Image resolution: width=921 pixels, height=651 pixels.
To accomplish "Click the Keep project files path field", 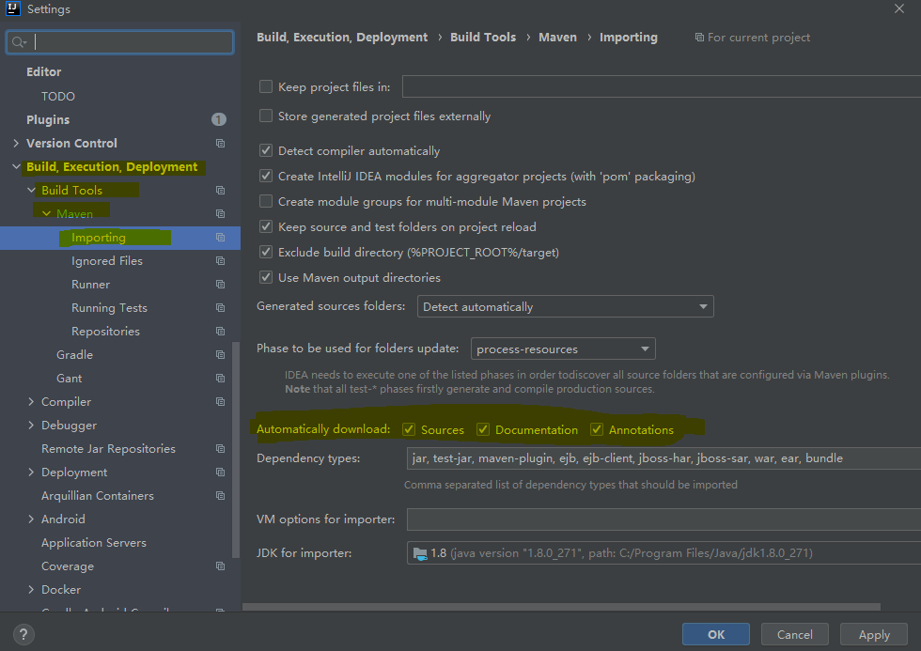I will [x=662, y=86].
